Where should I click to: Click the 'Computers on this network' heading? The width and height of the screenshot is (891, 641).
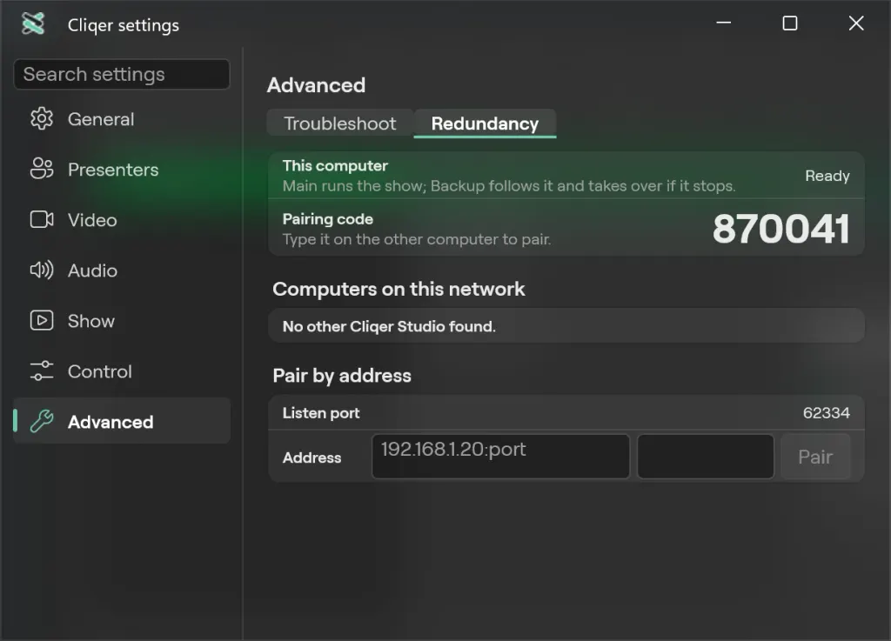399,289
